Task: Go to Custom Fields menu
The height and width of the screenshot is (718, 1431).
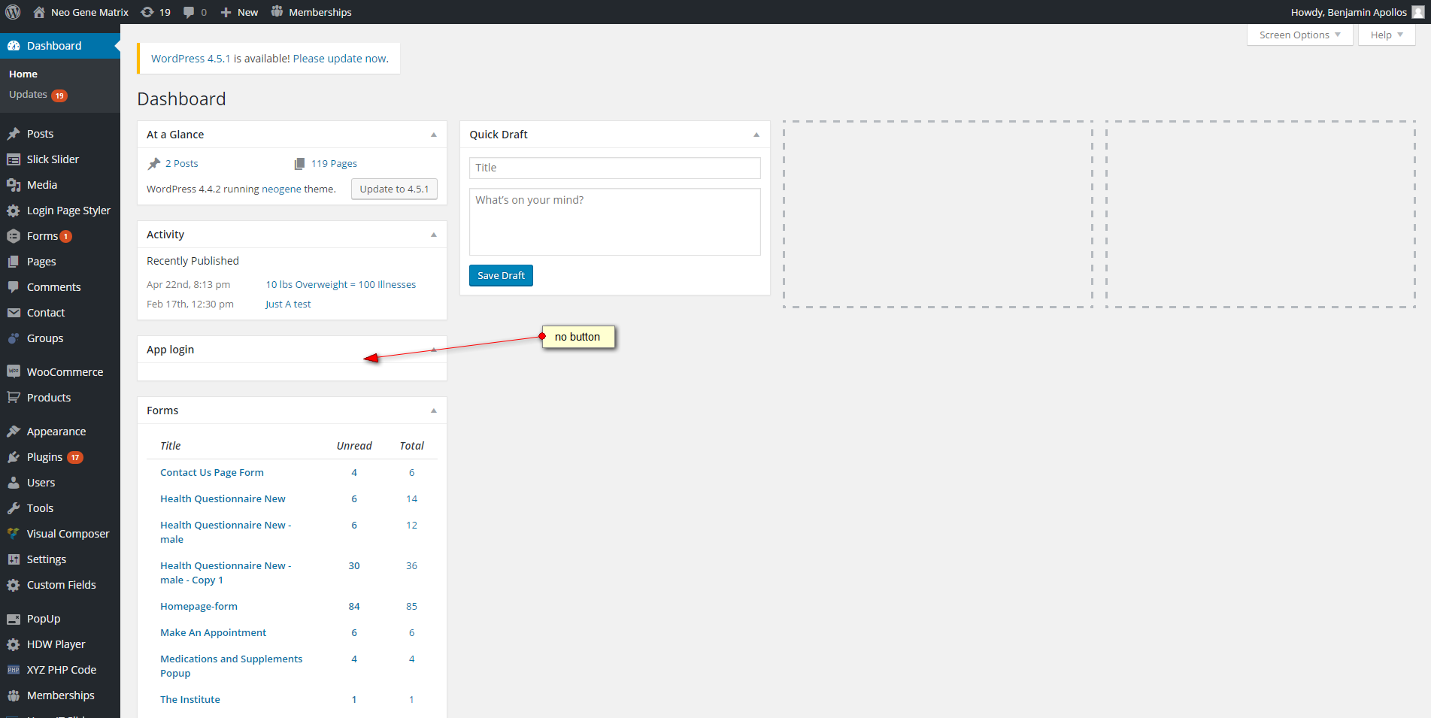Action: pos(62,585)
